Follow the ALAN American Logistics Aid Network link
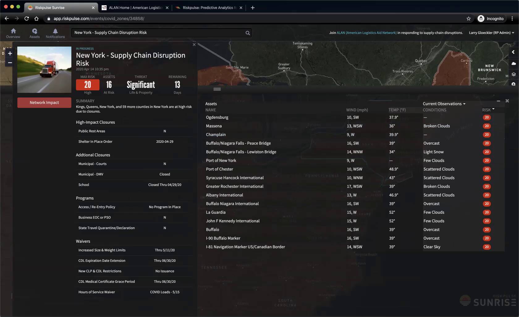This screenshot has width=519, height=317. (366, 33)
